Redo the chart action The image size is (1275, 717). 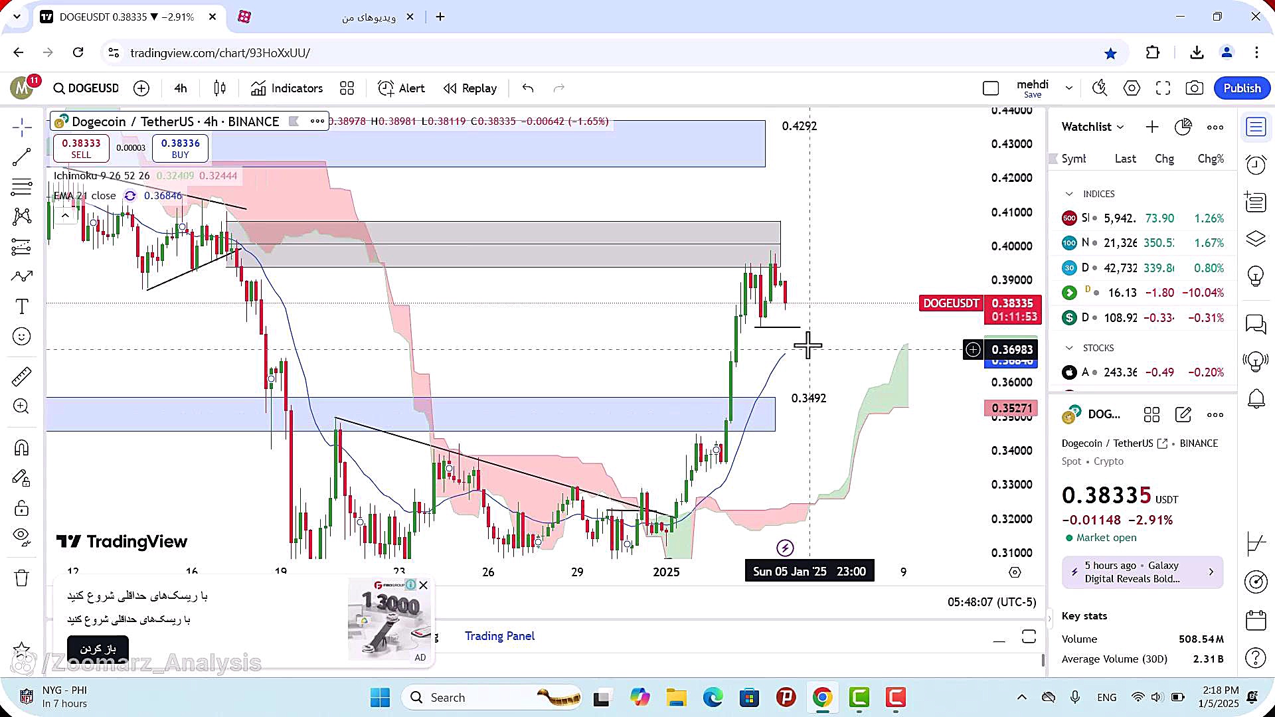[x=559, y=88]
